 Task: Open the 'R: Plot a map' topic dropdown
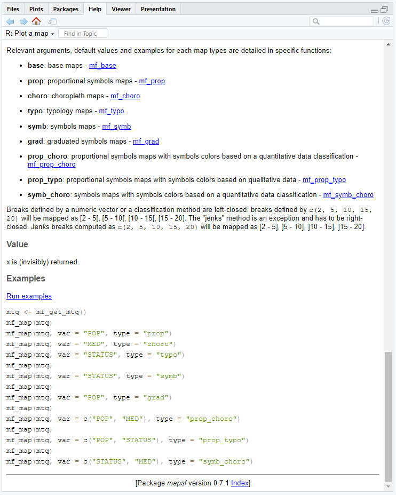point(30,34)
